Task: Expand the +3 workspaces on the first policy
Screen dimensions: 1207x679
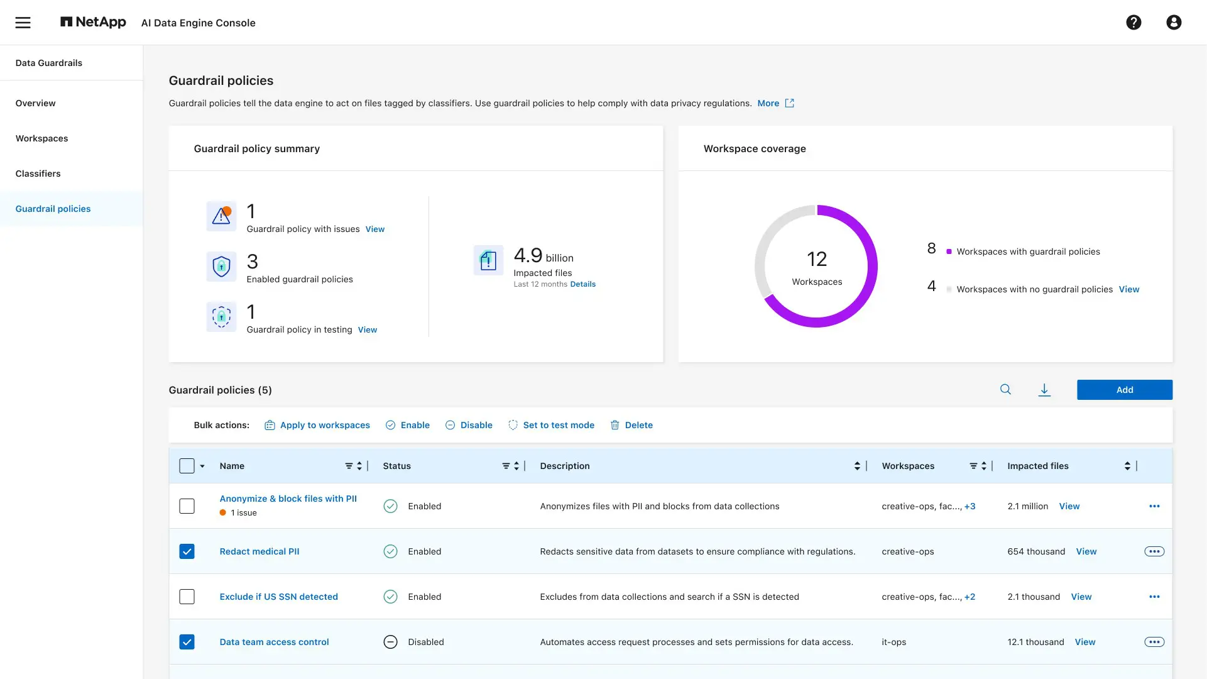Action: click(x=970, y=506)
